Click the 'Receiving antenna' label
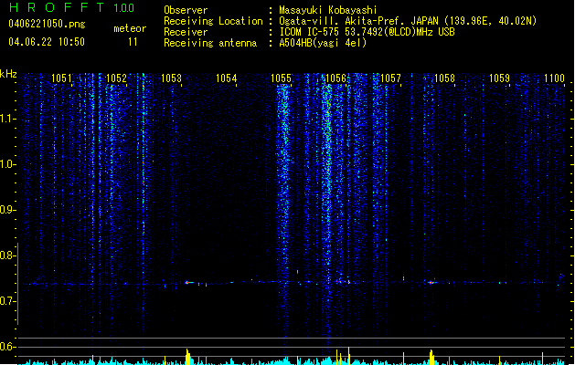The image size is (575, 365). click(210, 43)
